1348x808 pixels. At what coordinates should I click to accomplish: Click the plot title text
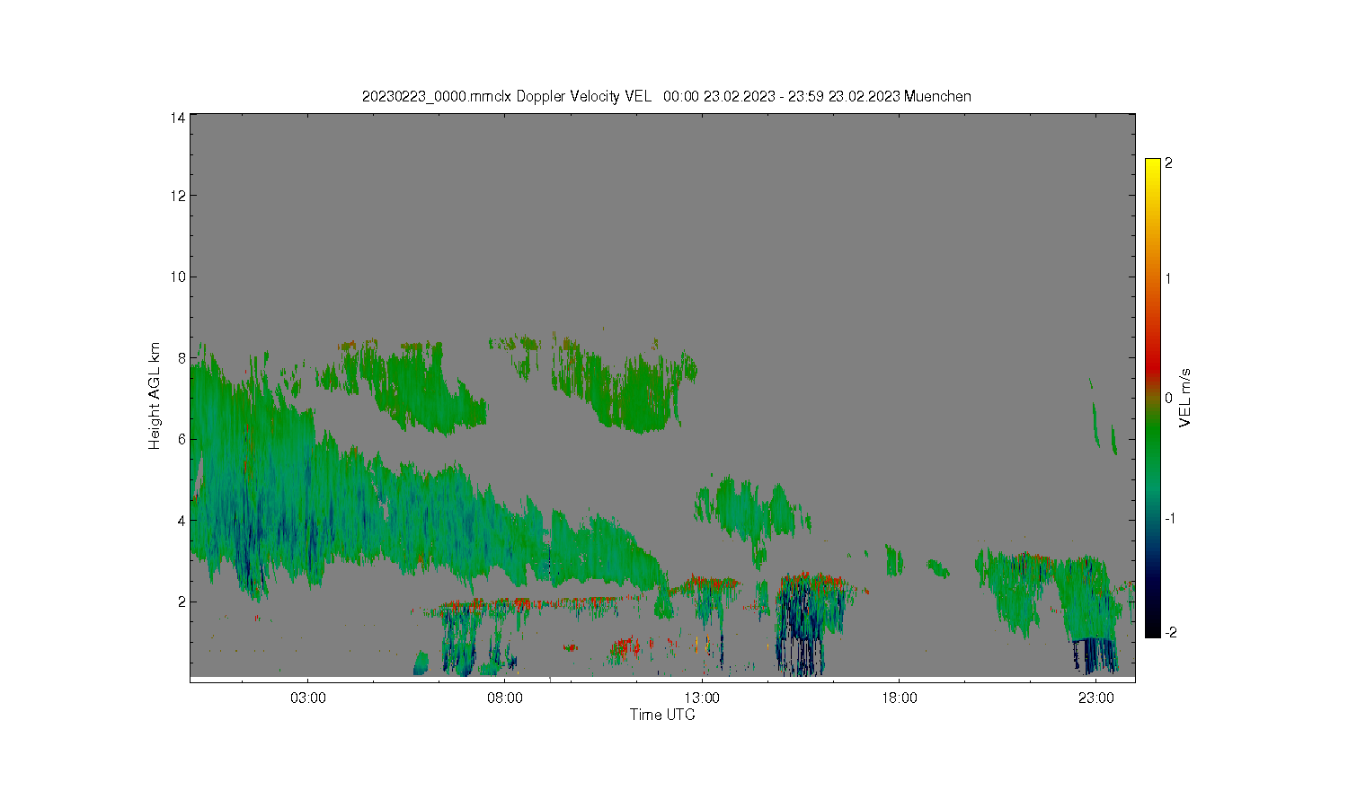(x=666, y=96)
